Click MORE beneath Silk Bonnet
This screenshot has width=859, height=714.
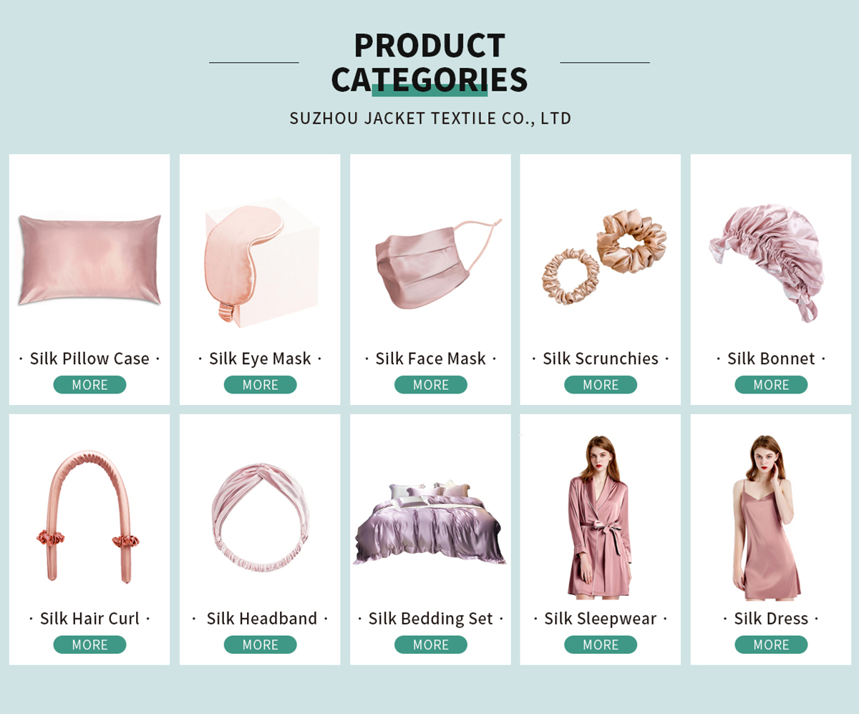click(x=771, y=385)
